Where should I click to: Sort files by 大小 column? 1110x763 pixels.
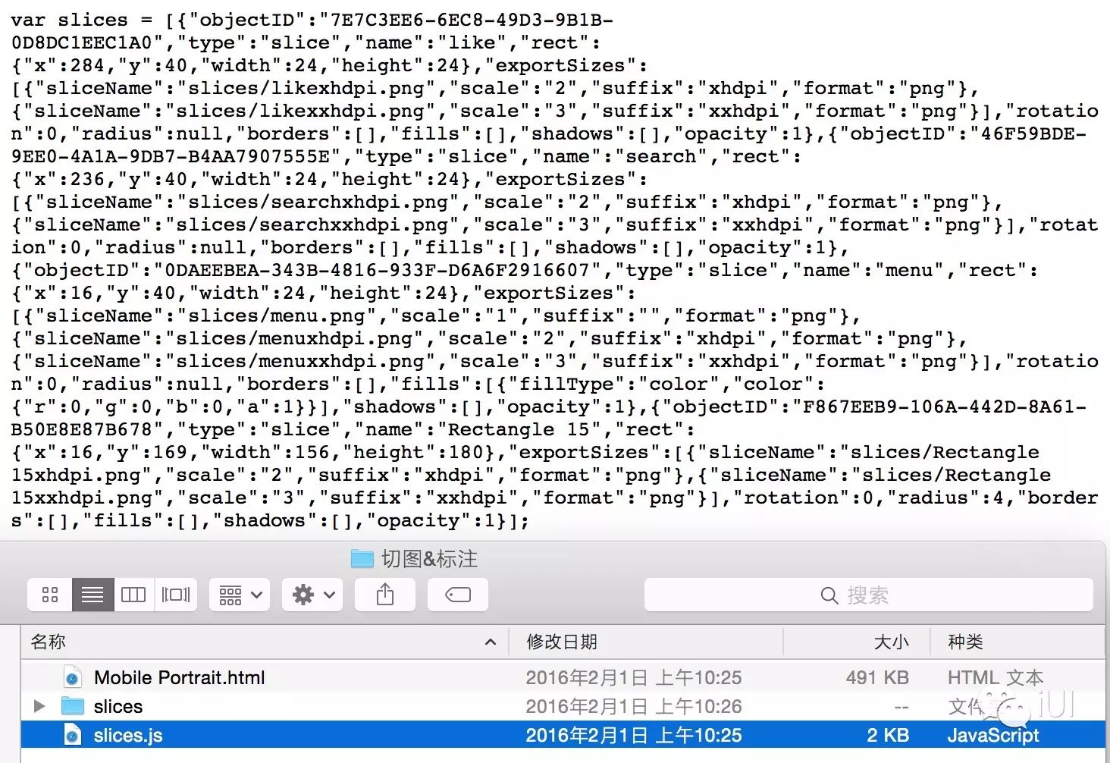[857, 642]
